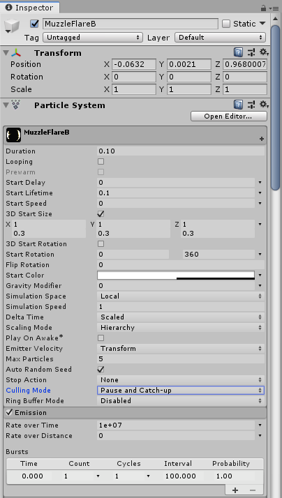Click the Start Color swatch
The height and width of the screenshot is (498, 282).
coord(176,276)
